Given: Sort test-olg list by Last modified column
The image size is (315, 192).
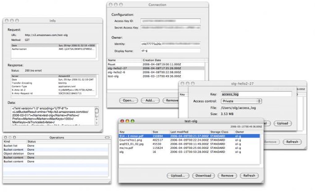Looking at the screenshot, I should 189,132.
